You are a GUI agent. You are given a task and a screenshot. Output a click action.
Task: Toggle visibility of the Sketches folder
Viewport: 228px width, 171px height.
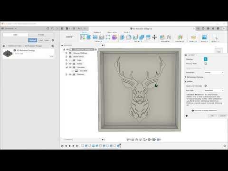pyautogui.click(x=70, y=74)
